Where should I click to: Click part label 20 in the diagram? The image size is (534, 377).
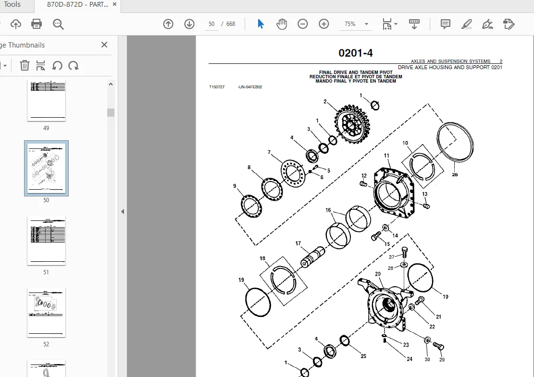[378, 274]
